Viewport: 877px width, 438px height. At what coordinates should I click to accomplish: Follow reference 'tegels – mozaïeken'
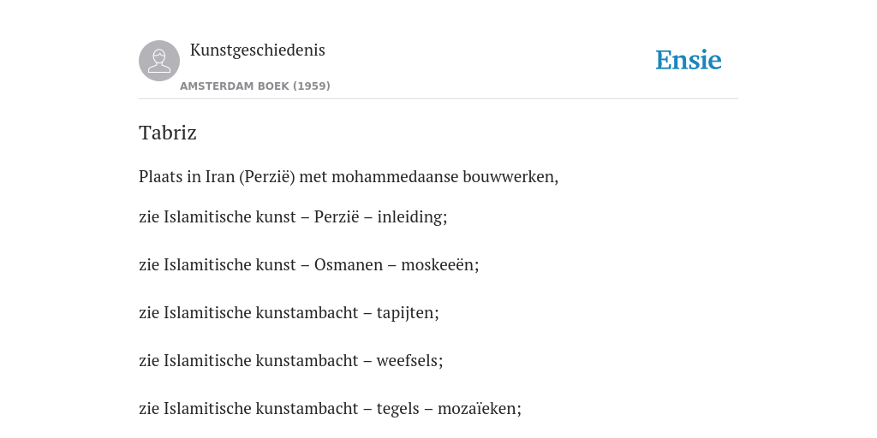[330, 409]
